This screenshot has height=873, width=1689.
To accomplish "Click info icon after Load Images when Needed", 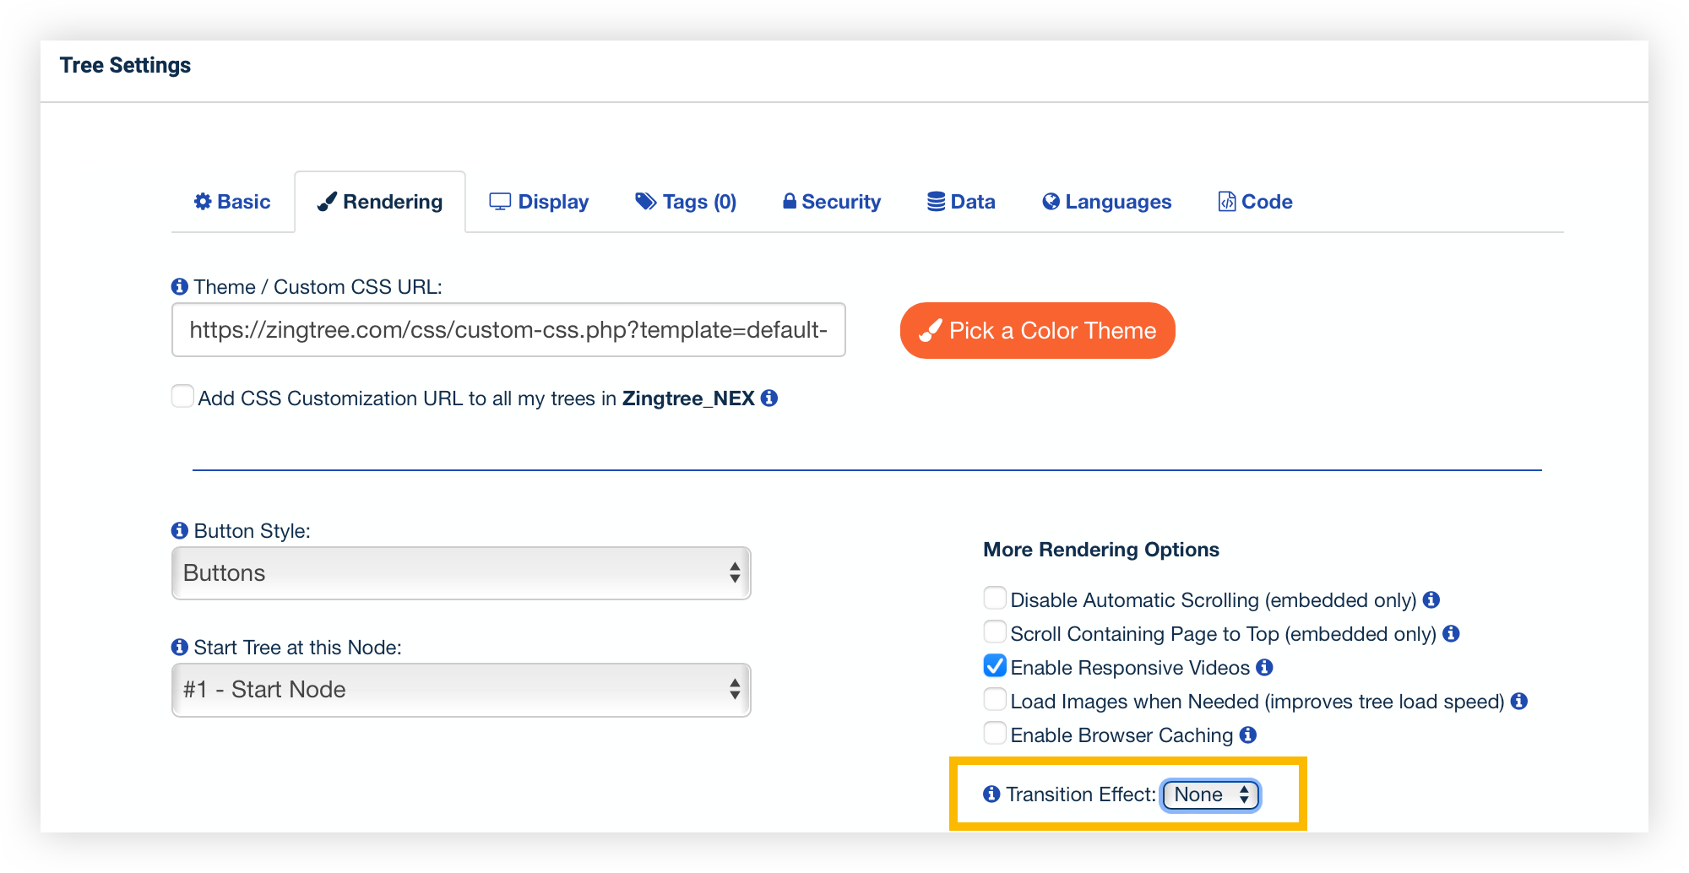I will (1519, 702).
